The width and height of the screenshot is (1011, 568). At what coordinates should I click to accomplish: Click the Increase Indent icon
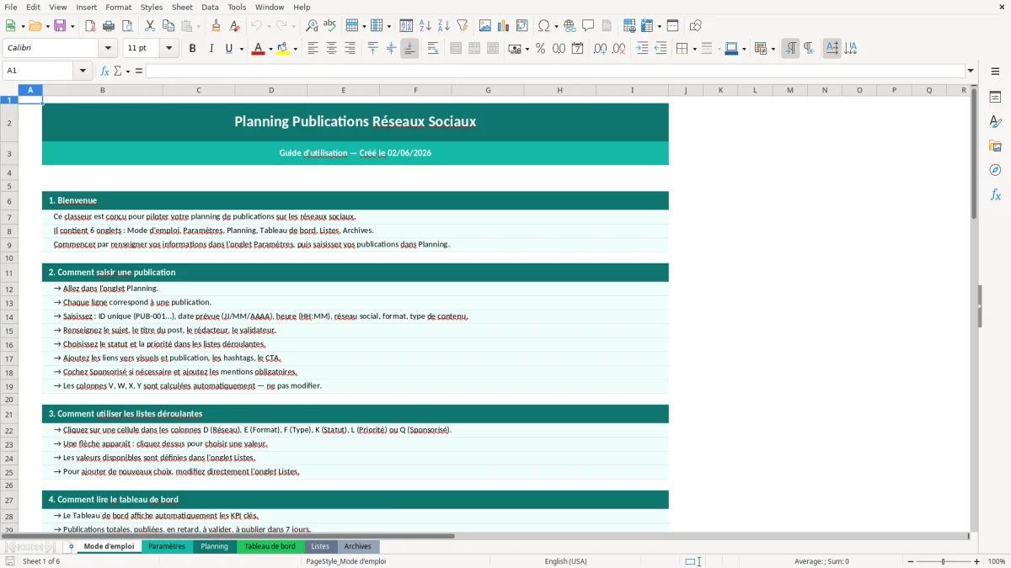(x=642, y=49)
